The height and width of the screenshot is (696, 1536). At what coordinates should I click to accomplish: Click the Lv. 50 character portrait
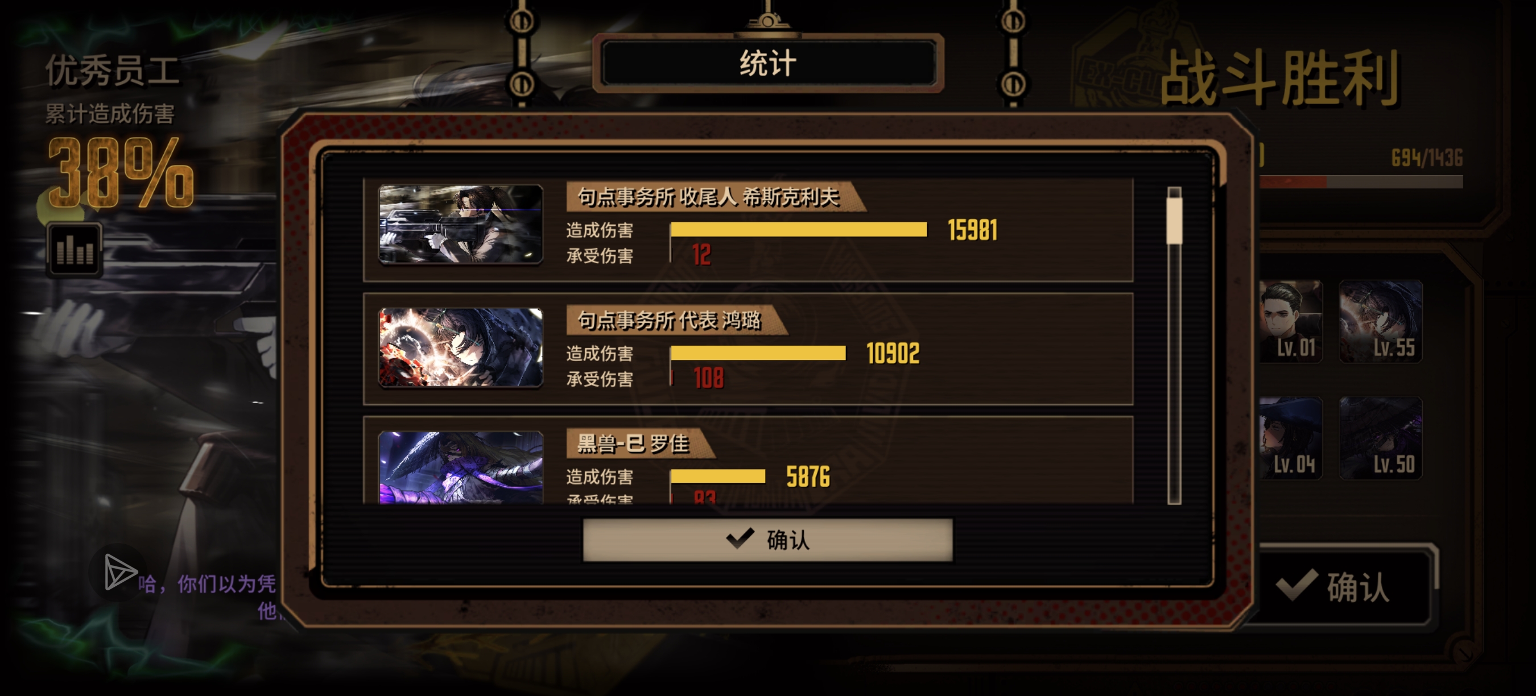point(1380,438)
